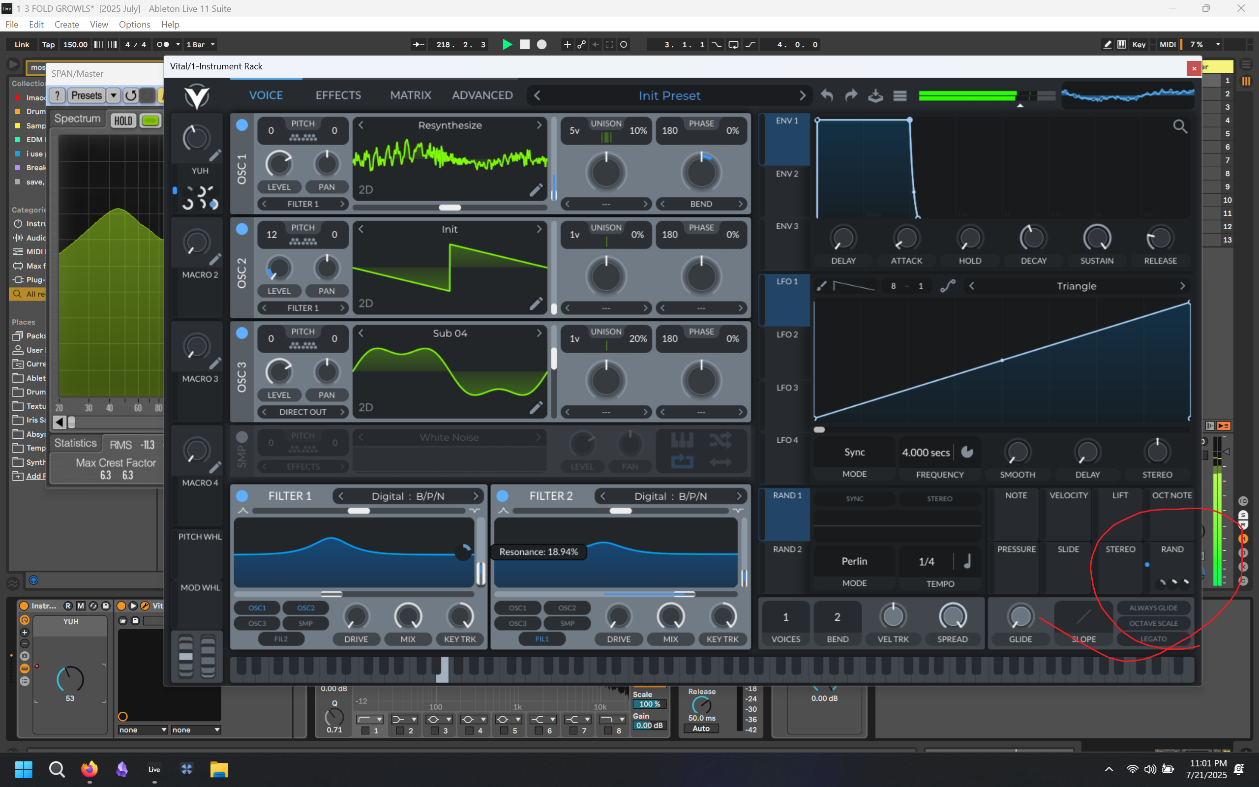Screen dimensions: 1259x787
Task: Click the Vital logo icon
Action: (x=197, y=96)
